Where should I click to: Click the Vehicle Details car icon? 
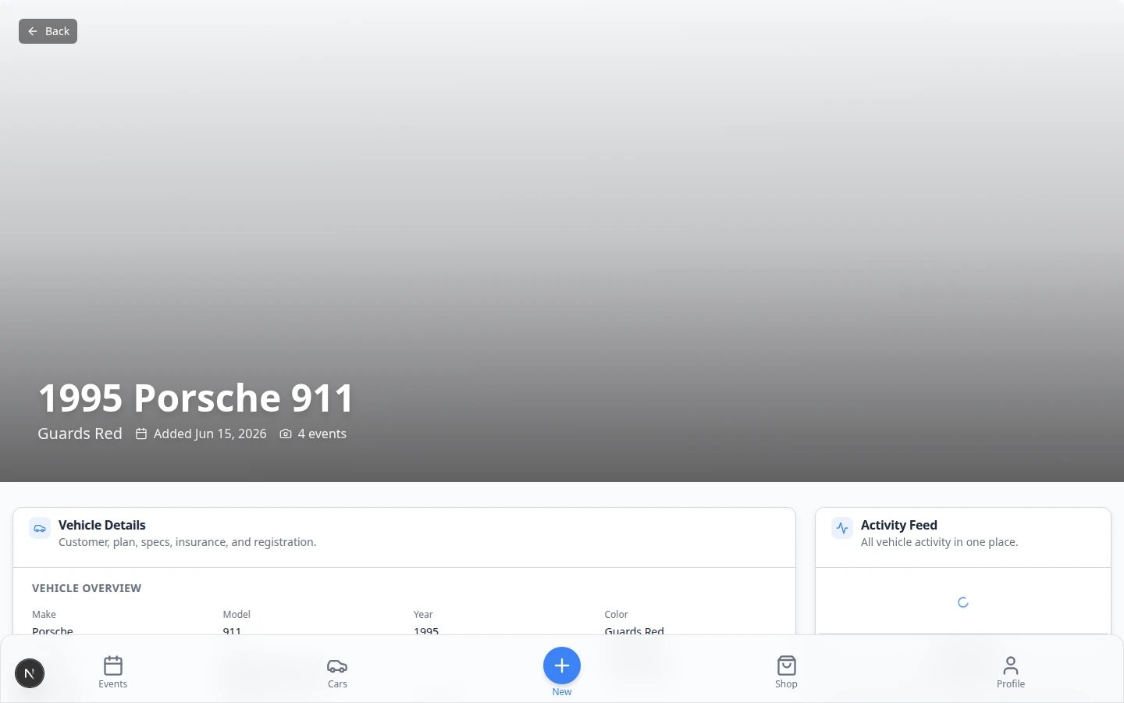pyautogui.click(x=40, y=528)
